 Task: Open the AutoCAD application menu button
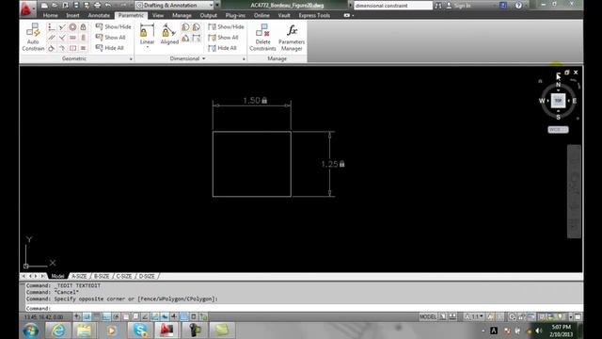(x=27, y=8)
